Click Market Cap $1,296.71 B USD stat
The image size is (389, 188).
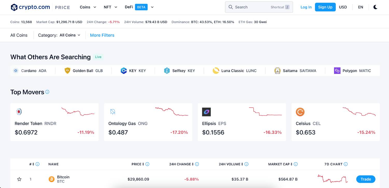click(x=59, y=22)
